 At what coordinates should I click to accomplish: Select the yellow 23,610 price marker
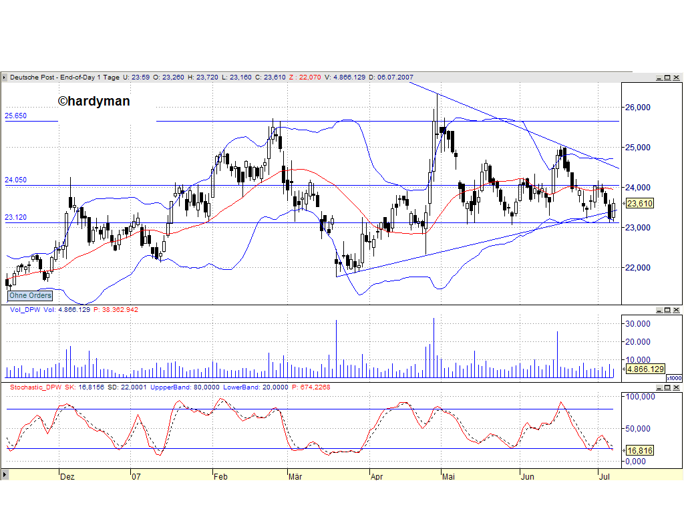pos(639,204)
